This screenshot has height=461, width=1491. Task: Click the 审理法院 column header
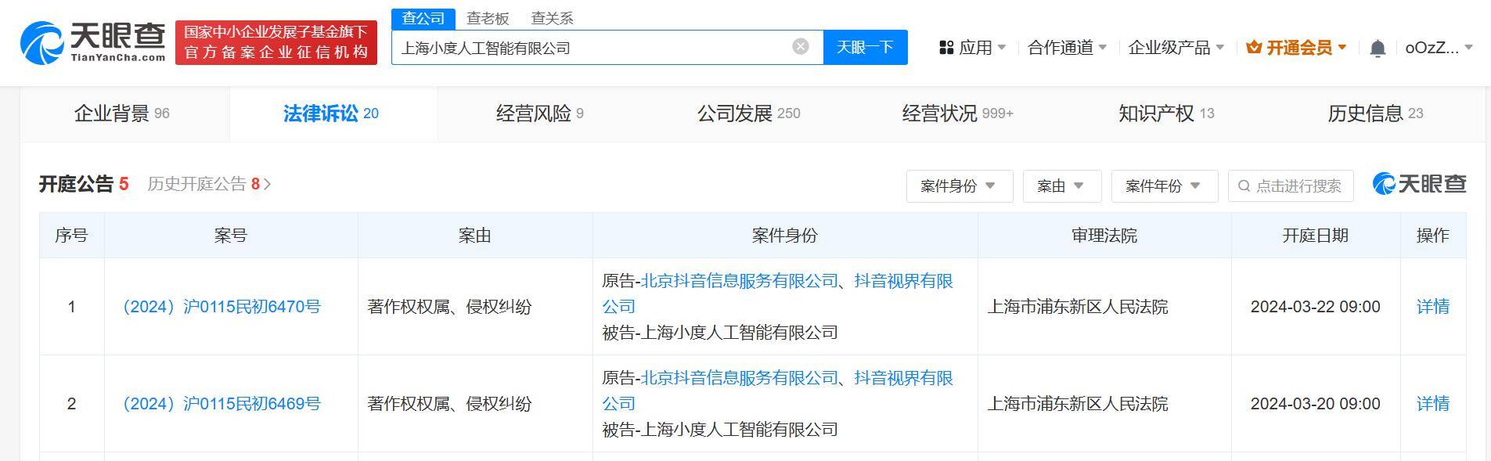[1104, 236]
